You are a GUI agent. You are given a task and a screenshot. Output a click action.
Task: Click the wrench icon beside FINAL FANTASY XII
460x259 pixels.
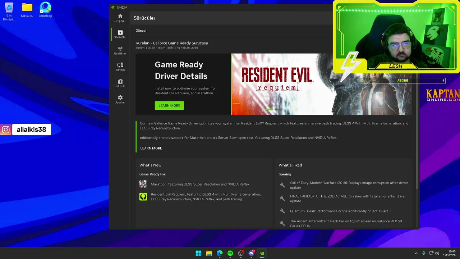[282, 199]
